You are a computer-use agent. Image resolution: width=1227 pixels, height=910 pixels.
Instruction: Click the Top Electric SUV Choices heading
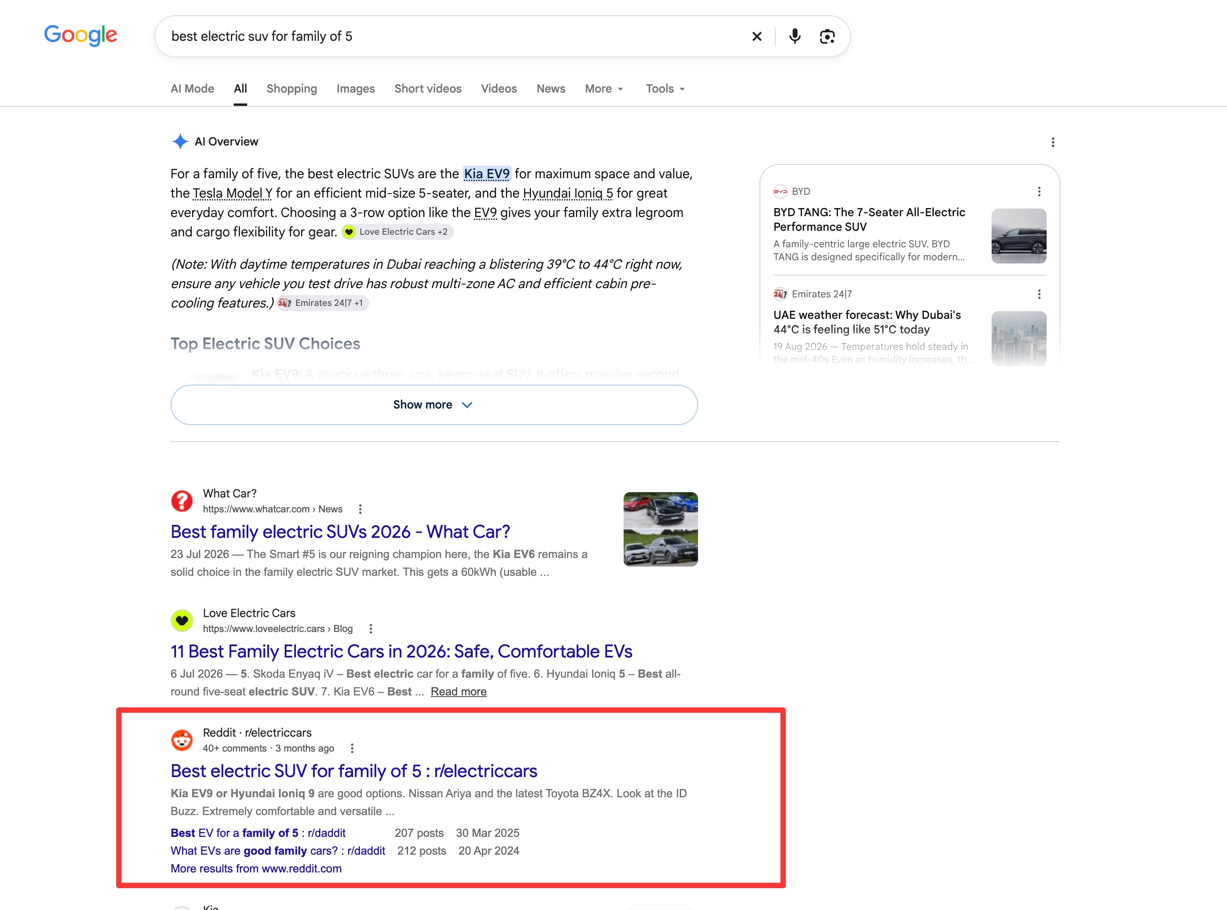pos(265,344)
